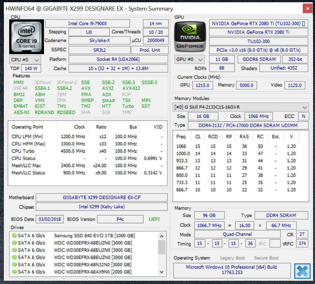
Task: Click the BIOS date 03/02/2018 field
Action: tap(50, 219)
